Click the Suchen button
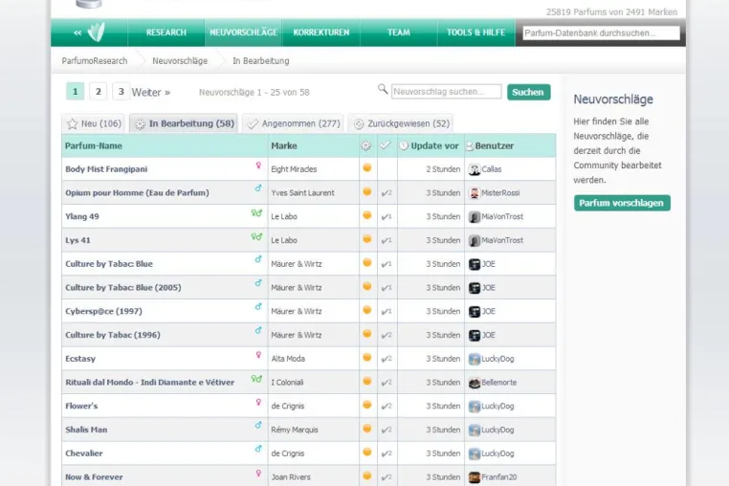The width and height of the screenshot is (729, 486). coord(529,92)
